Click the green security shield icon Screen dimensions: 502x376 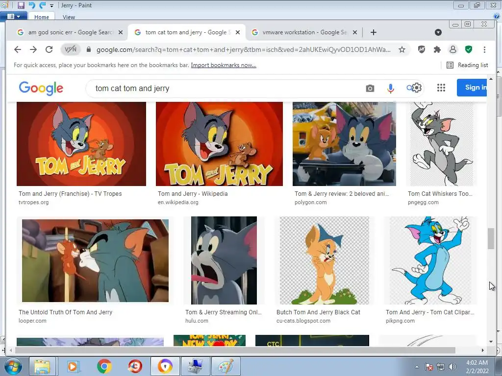(x=469, y=49)
